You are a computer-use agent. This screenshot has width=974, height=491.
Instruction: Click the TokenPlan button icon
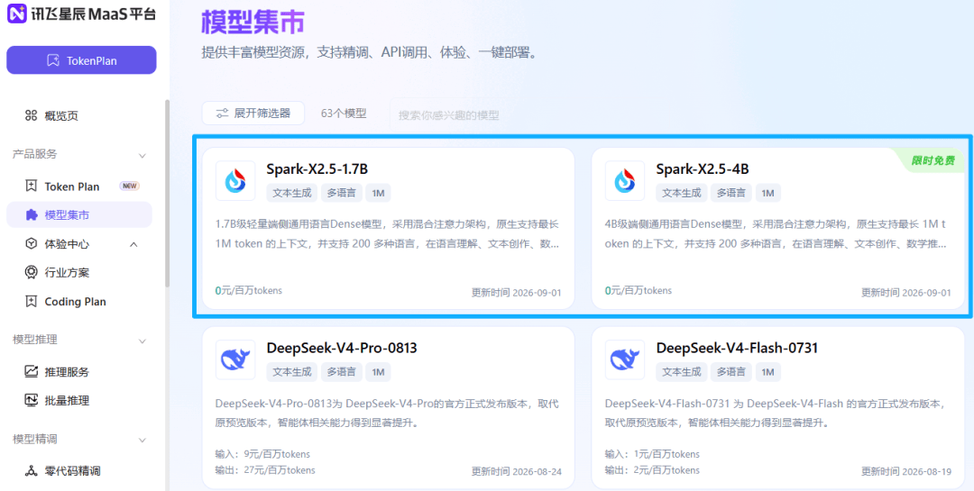tap(53, 60)
